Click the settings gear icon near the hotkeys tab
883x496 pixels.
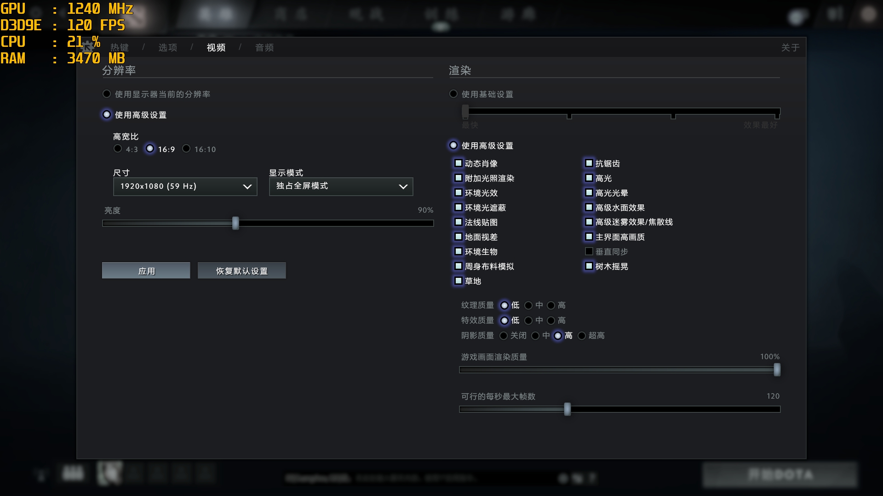86,46
